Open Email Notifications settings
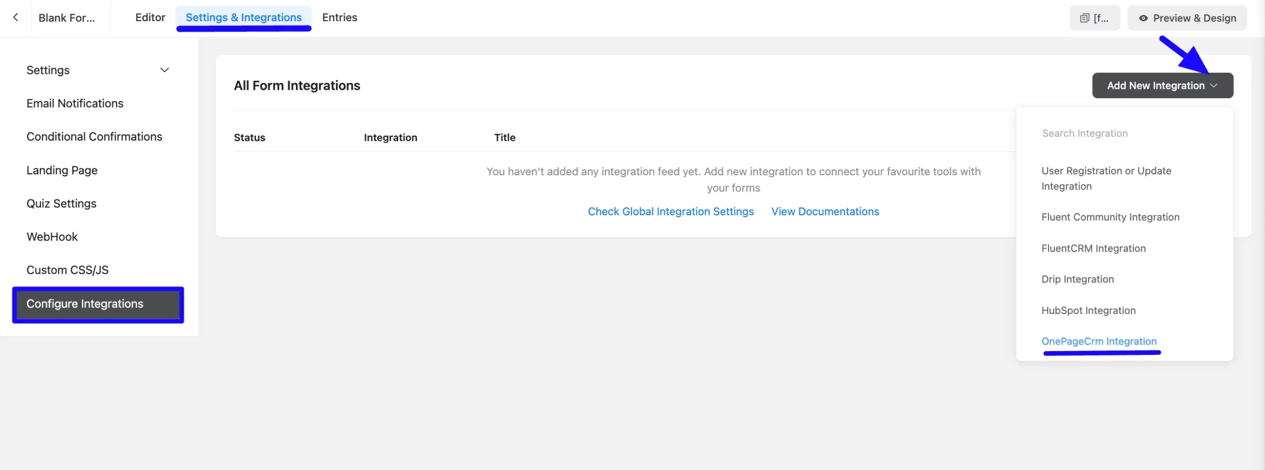The width and height of the screenshot is (1265, 470). 75,103
